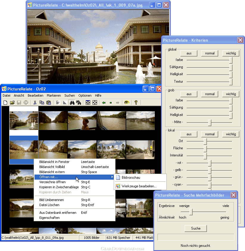The height and width of the screenshot is (251, 245).
Task: Click the farbe slider in the global group
Action: coord(210,60)
